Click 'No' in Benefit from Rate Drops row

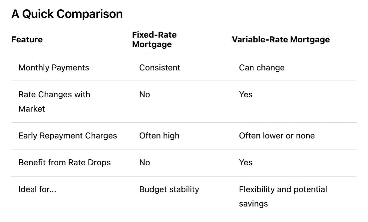click(145, 163)
